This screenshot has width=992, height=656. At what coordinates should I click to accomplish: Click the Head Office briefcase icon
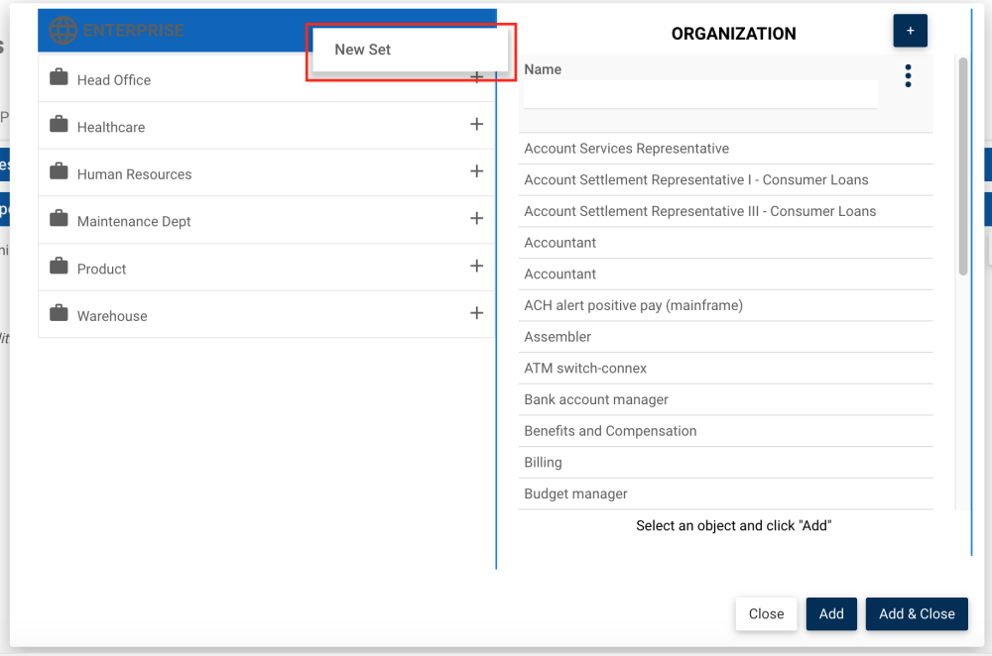(59, 78)
